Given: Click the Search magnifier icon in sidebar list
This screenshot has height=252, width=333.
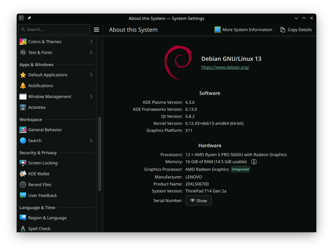Looking at the screenshot, I should [23, 140].
